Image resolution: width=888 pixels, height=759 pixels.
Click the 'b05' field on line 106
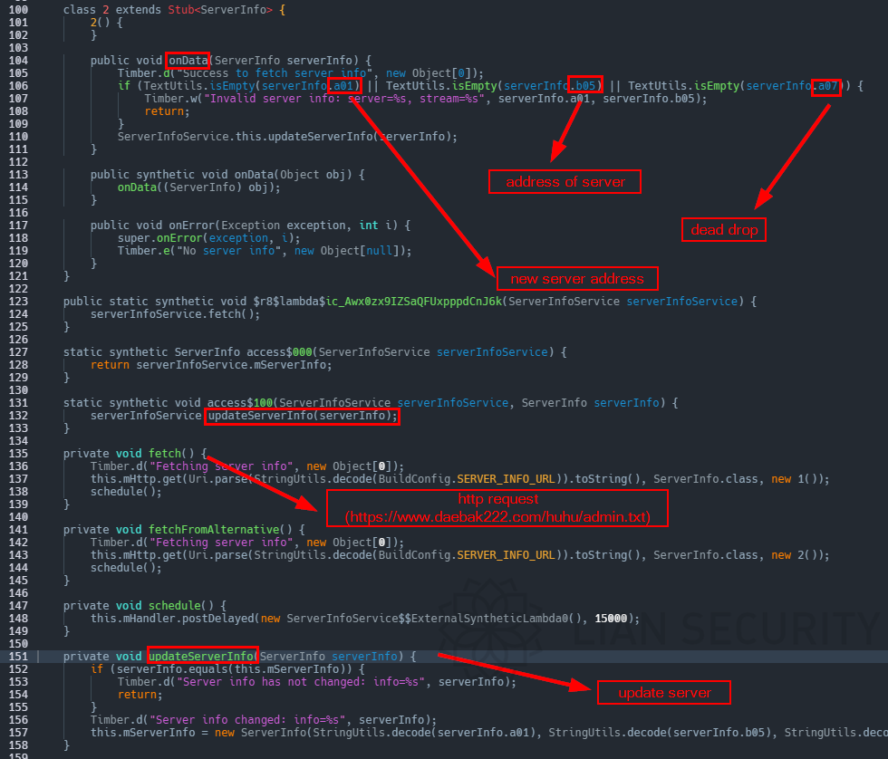click(x=585, y=86)
